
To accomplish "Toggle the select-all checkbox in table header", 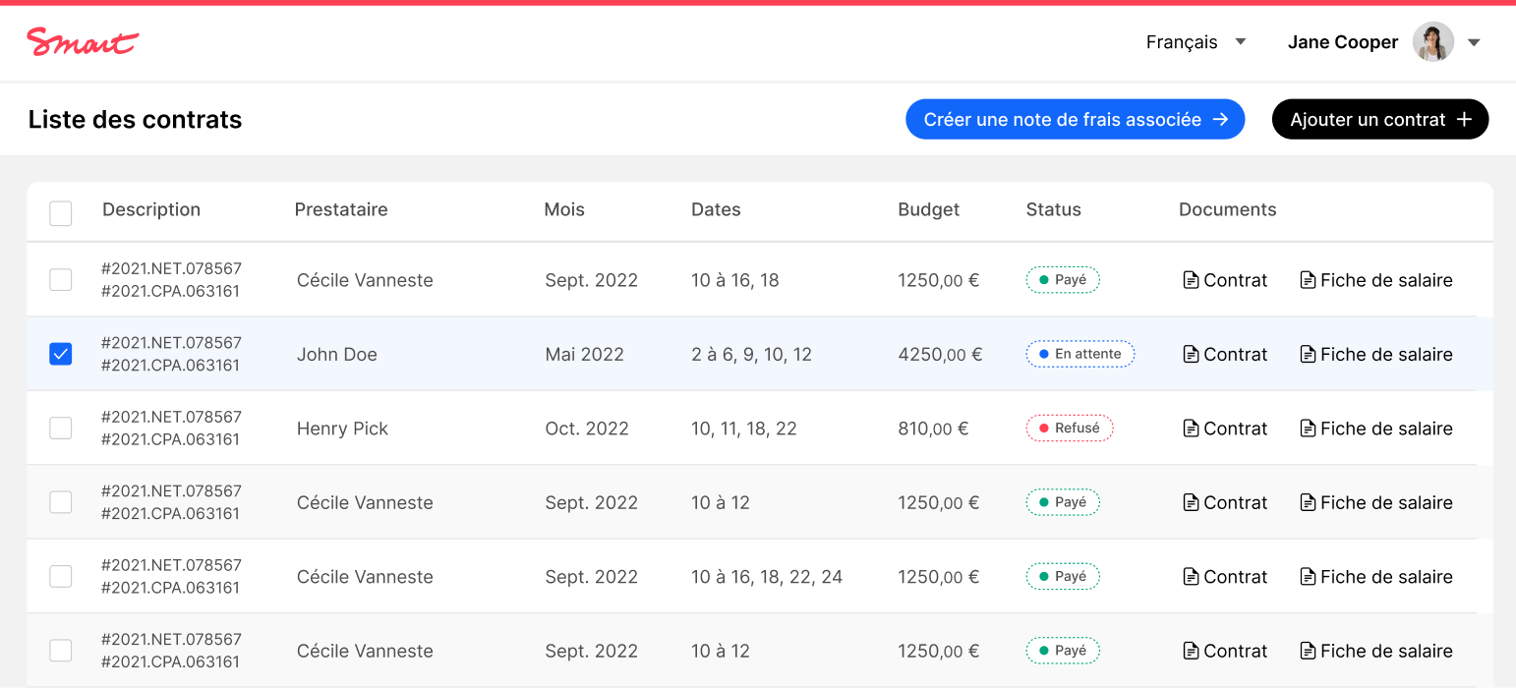I will pyautogui.click(x=61, y=213).
